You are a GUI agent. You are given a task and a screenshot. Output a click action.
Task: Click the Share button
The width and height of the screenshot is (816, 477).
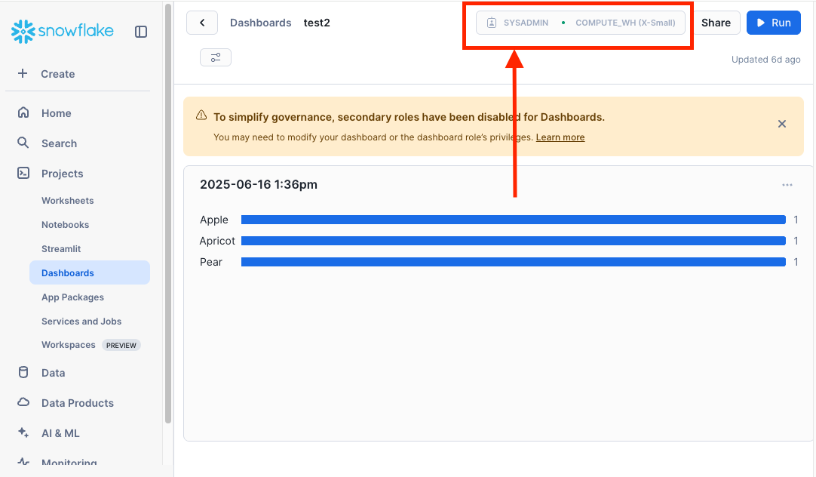[x=716, y=23]
